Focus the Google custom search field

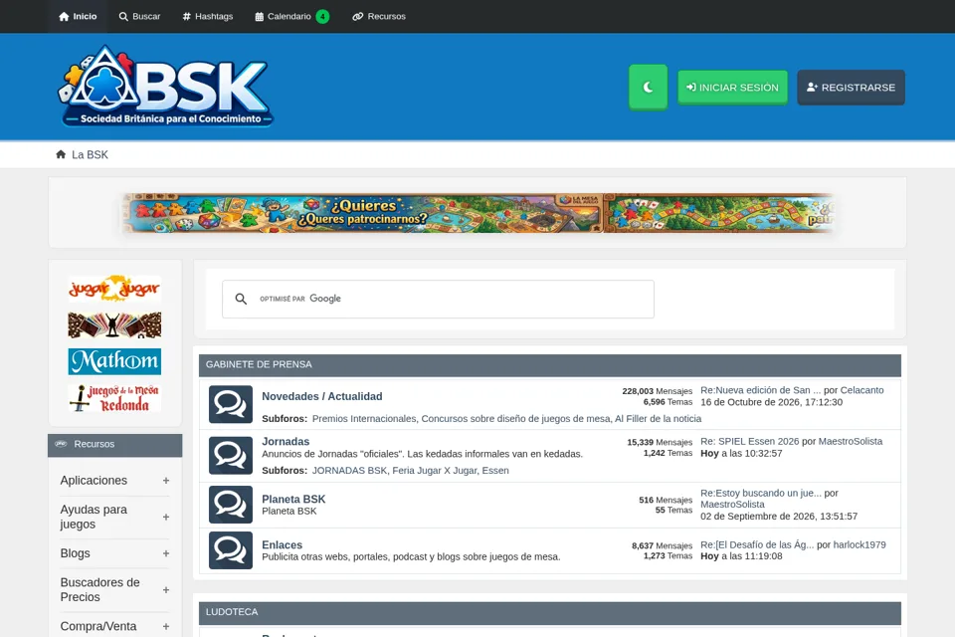click(x=438, y=299)
